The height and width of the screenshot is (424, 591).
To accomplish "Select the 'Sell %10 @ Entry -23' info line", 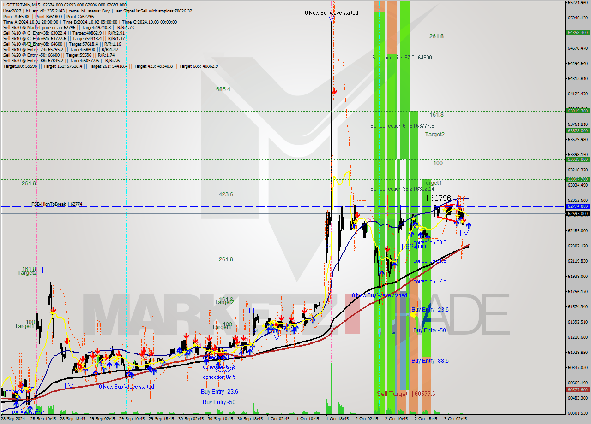I will [x=60, y=49].
